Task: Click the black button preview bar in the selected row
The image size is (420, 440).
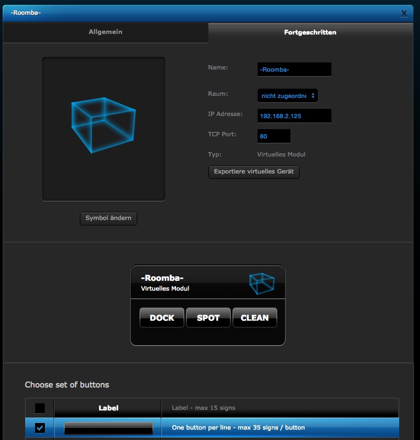Action: coord(108,428)
